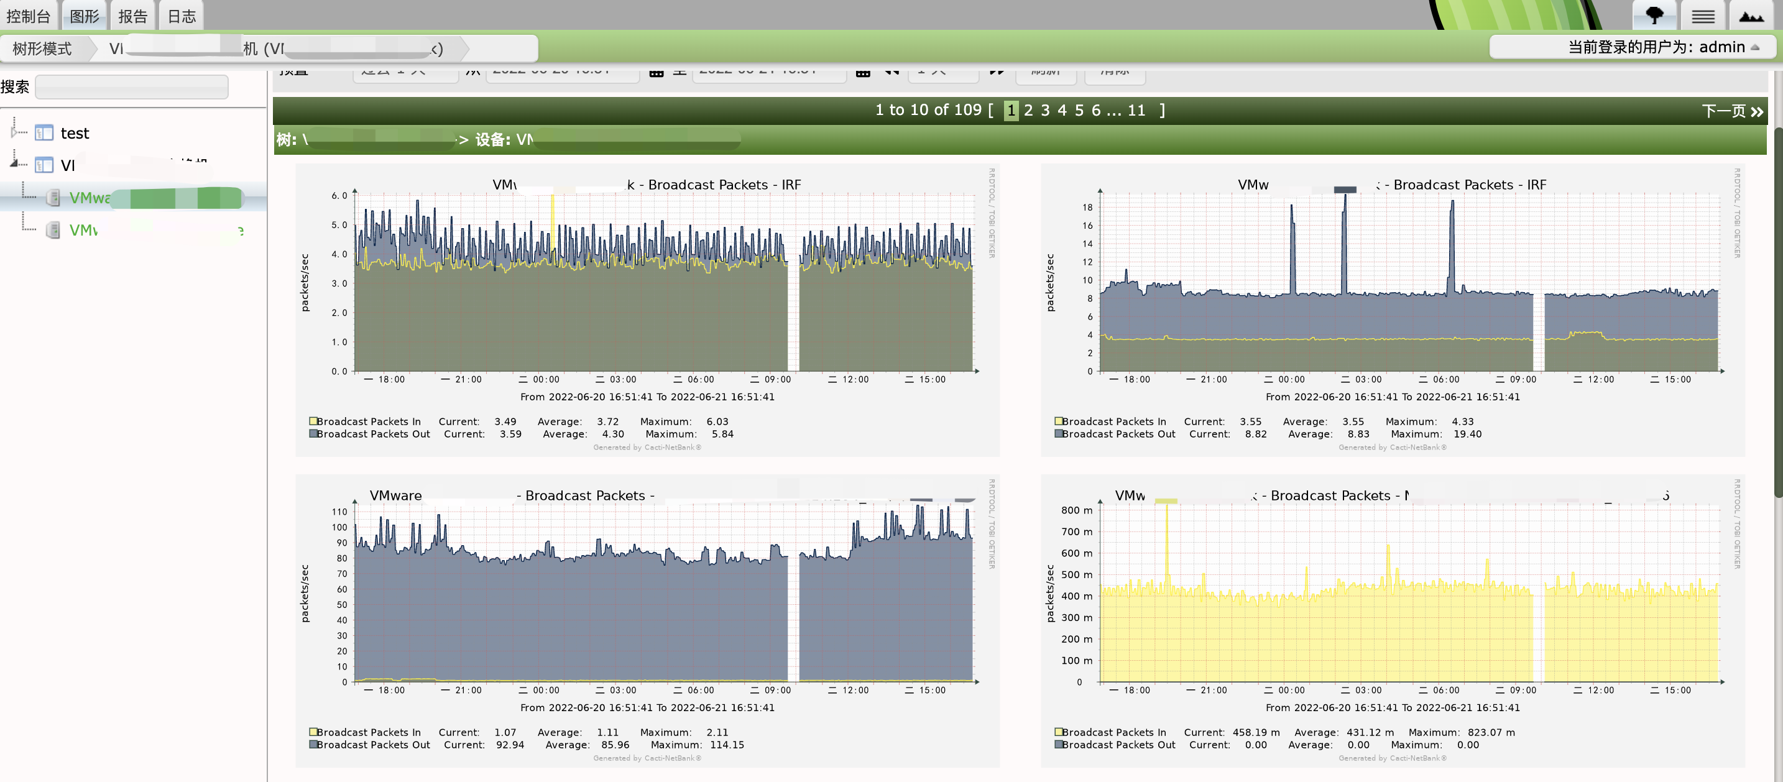1783x782 pixels.
Task: Open the time preset dropdown in the filter bar
Action: 405,71
